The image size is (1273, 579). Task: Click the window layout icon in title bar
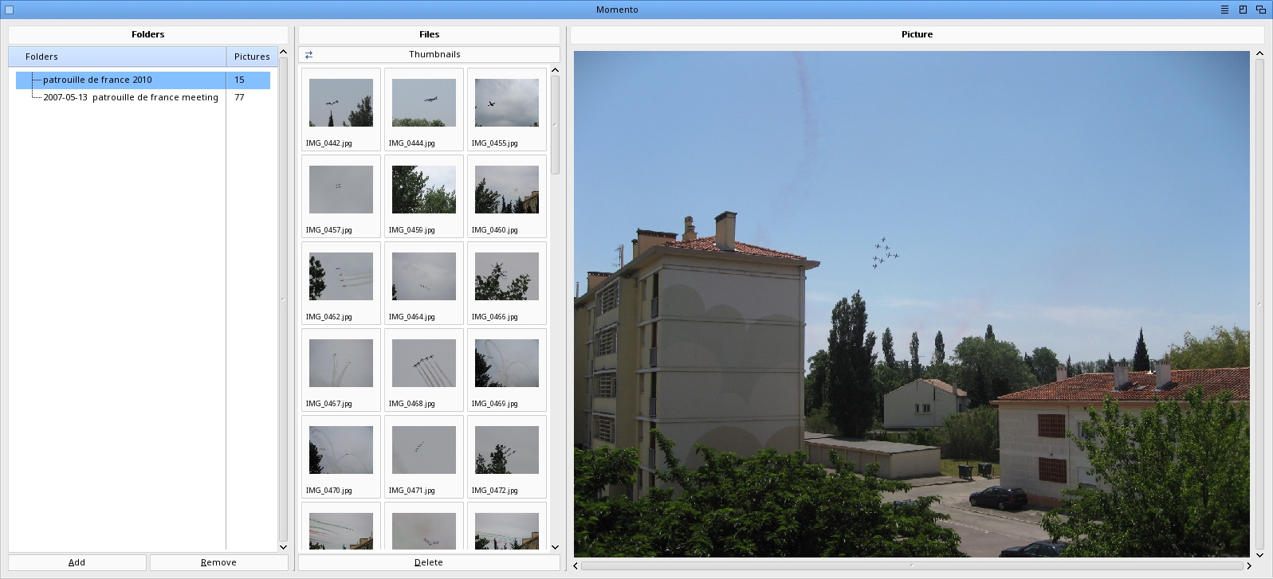[1243, 10]
